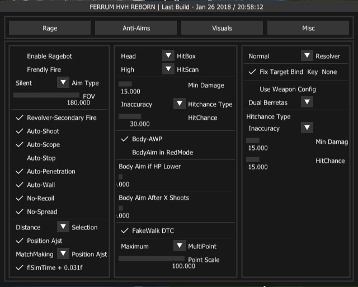Expand the Aim Type dropdown arrow

63,82
